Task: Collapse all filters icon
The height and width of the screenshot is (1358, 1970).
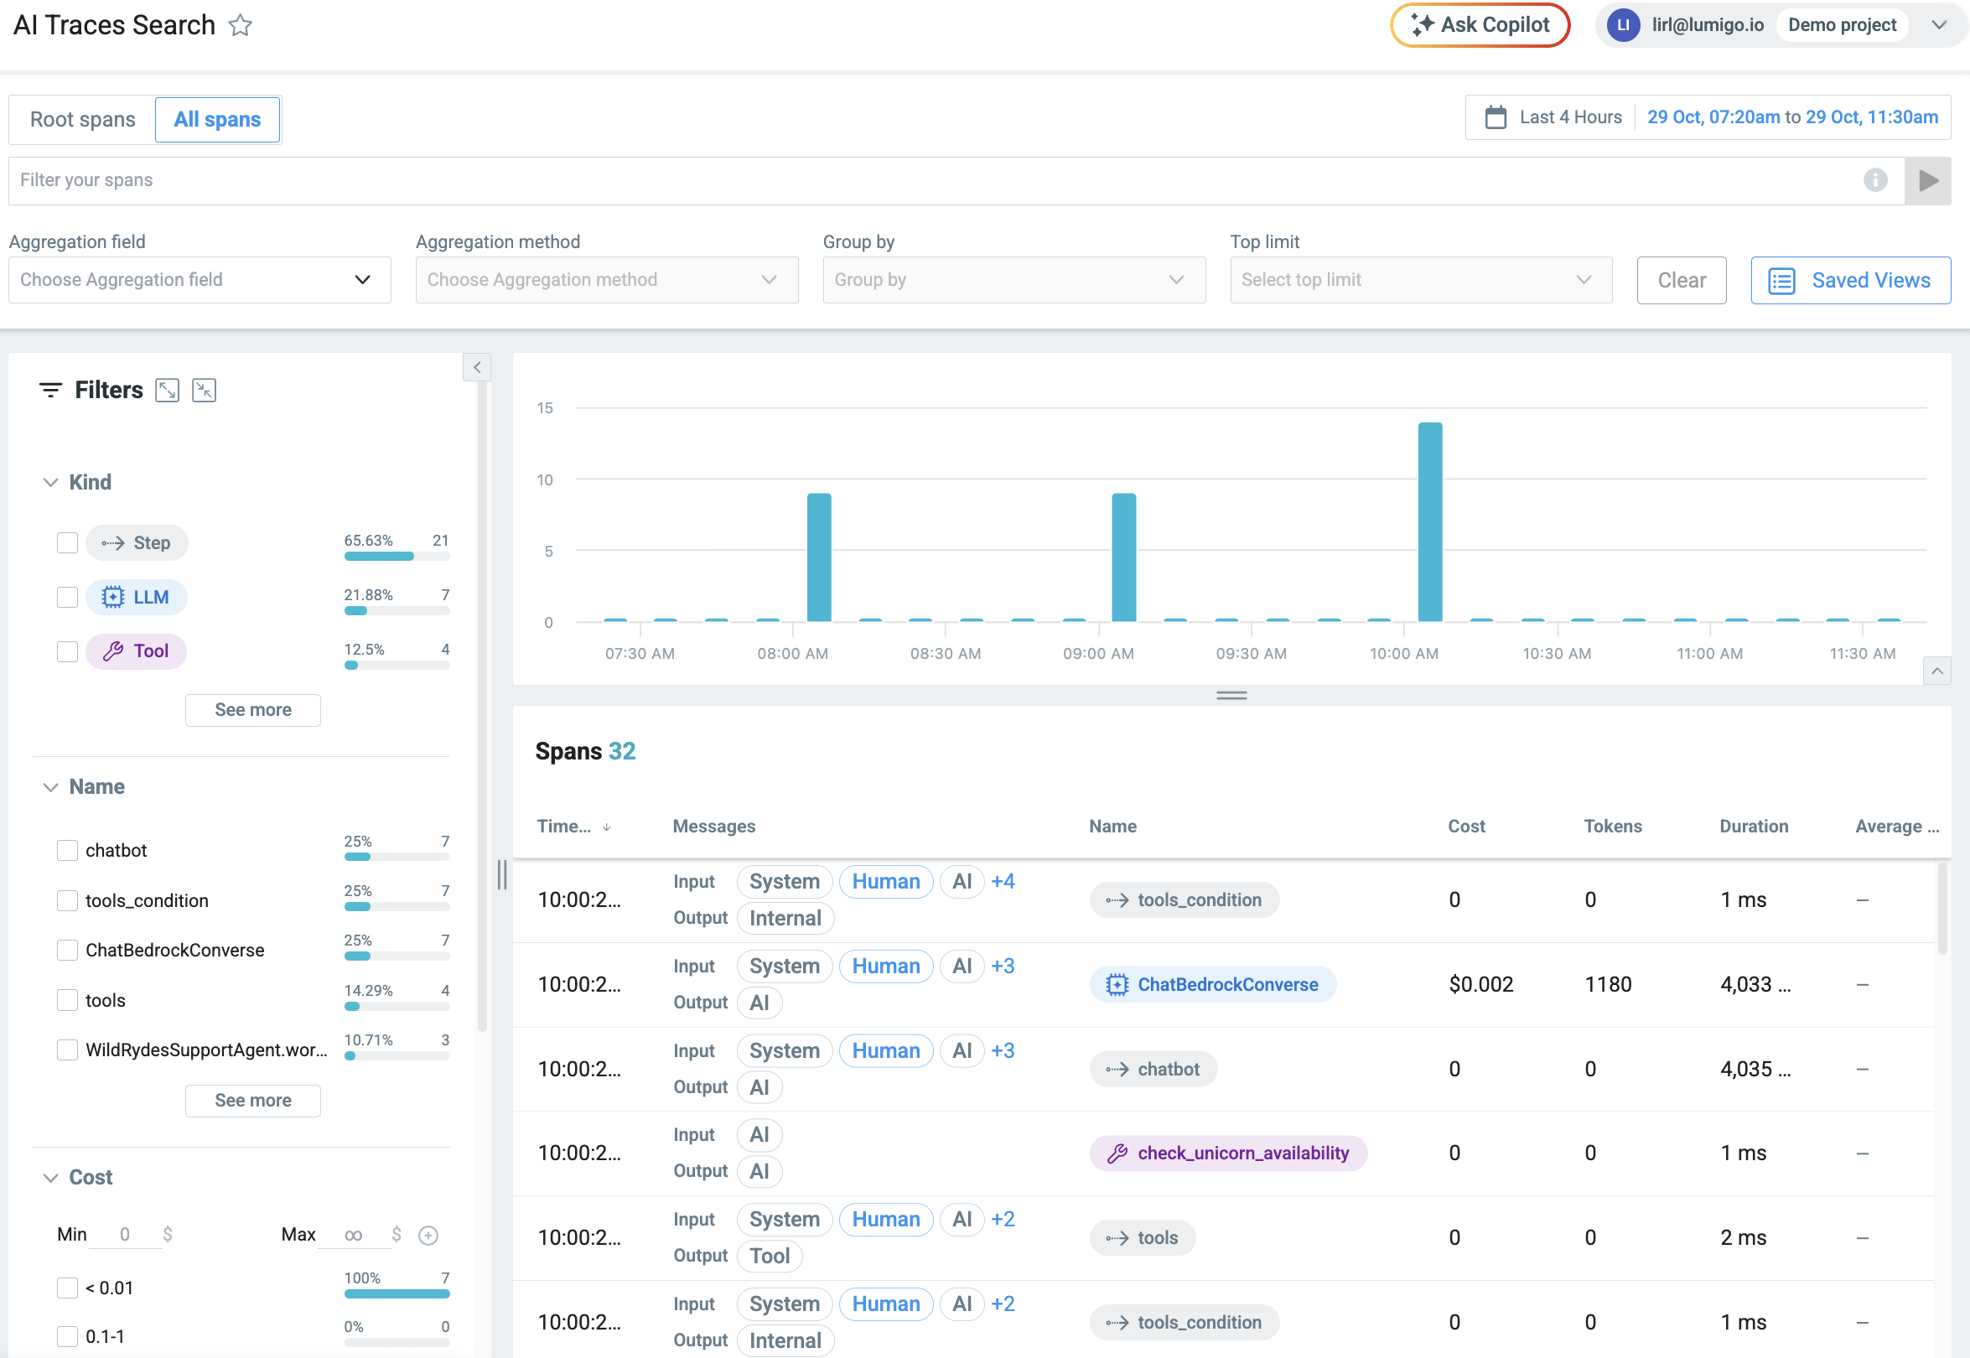Action: (205, 391)
